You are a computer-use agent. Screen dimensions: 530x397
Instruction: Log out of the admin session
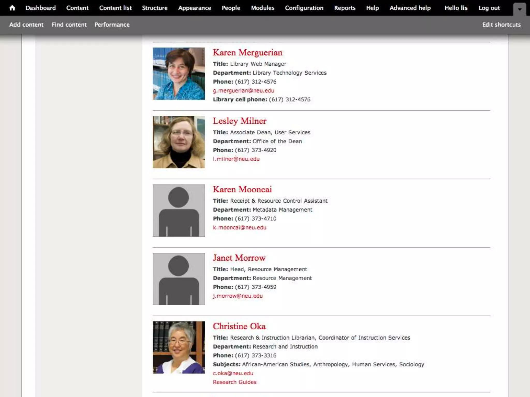[489, 8]
